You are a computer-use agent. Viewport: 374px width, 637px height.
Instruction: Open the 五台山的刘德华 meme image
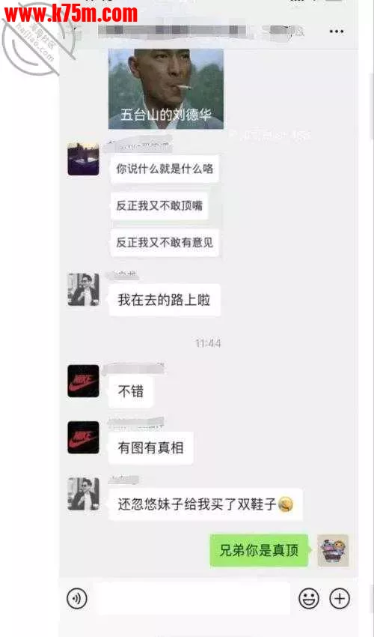(x=166, y=89)
